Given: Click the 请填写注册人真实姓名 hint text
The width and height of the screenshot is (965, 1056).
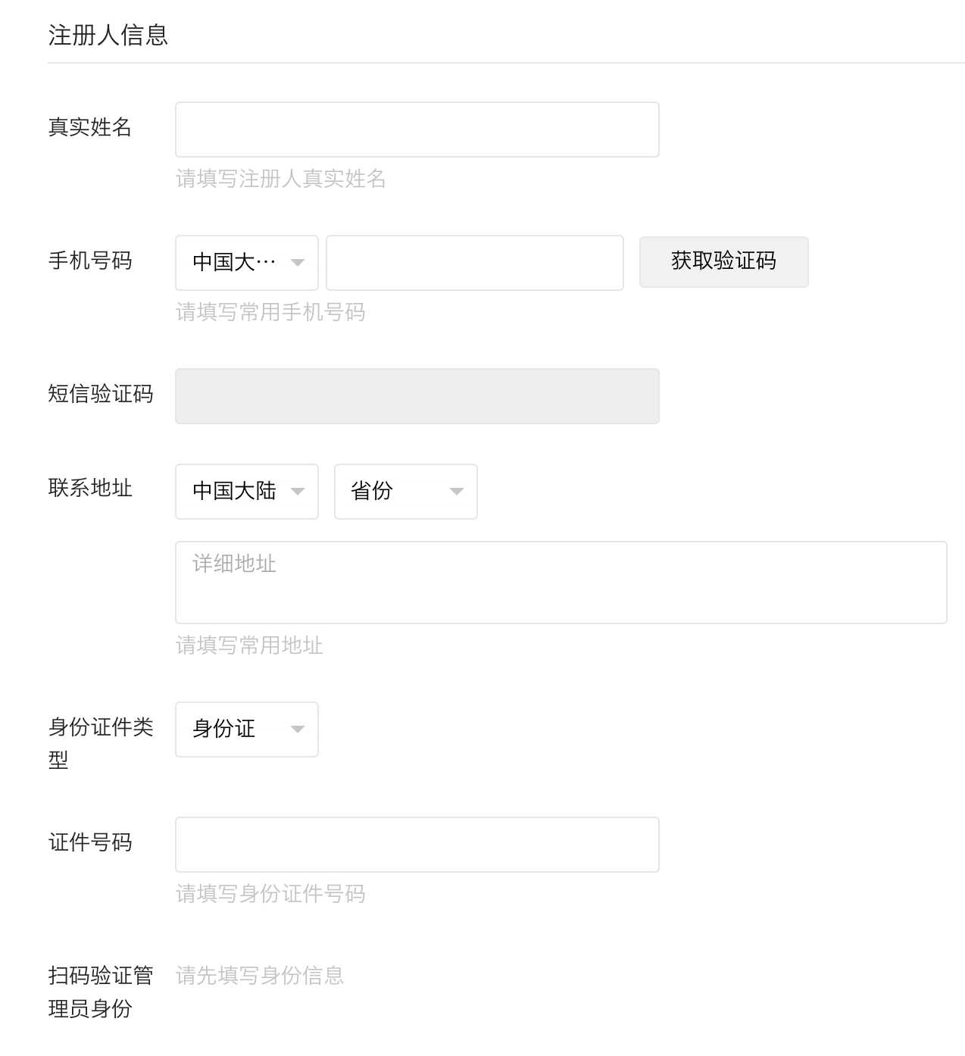Looking at the screenshot, I should [x=281, y=179].
